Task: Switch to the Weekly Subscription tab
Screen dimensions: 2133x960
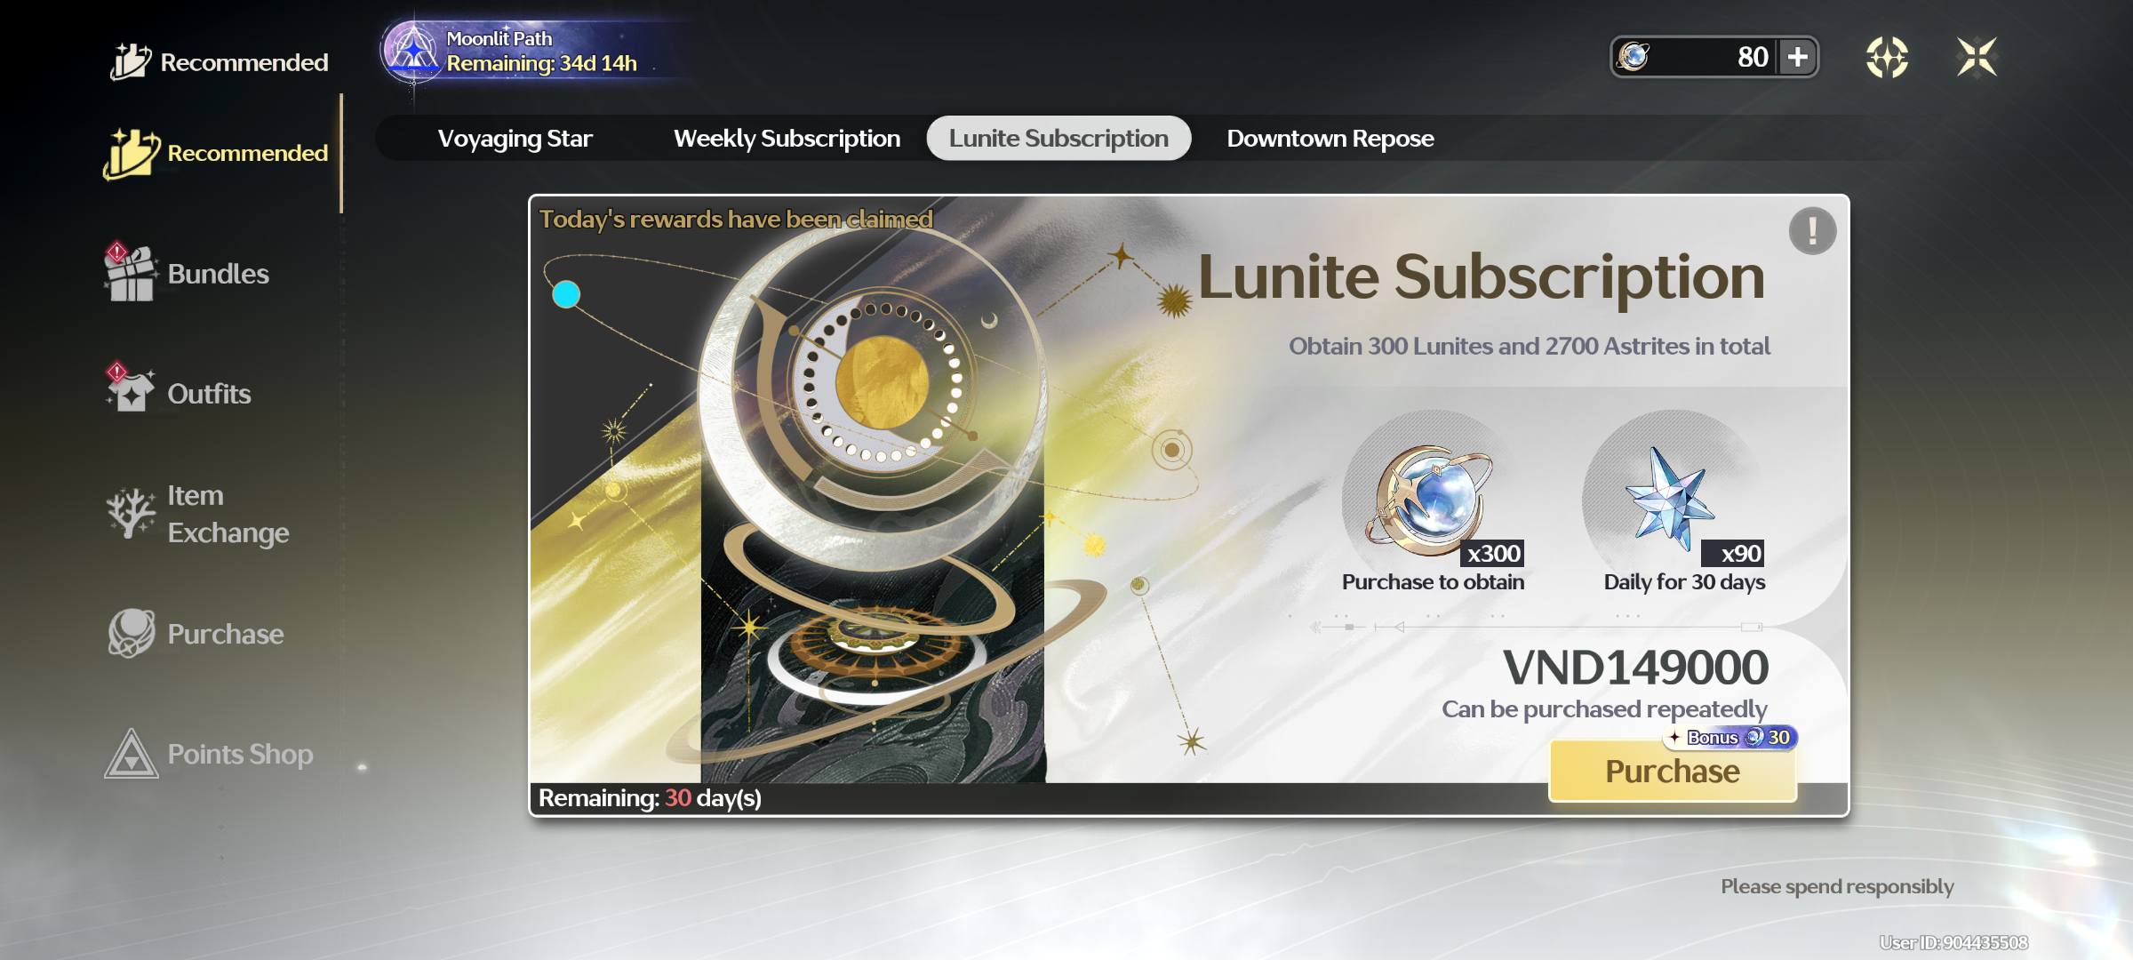Action: (x=787, y=139)
